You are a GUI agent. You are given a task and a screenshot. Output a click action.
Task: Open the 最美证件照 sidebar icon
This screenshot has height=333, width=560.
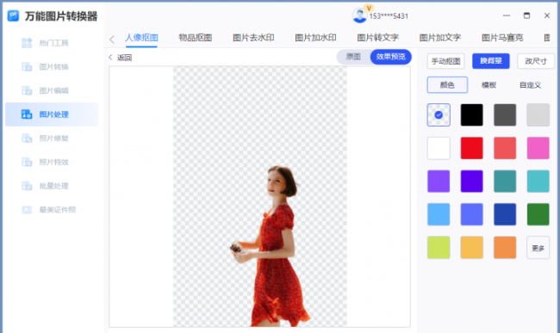(27, 210)
